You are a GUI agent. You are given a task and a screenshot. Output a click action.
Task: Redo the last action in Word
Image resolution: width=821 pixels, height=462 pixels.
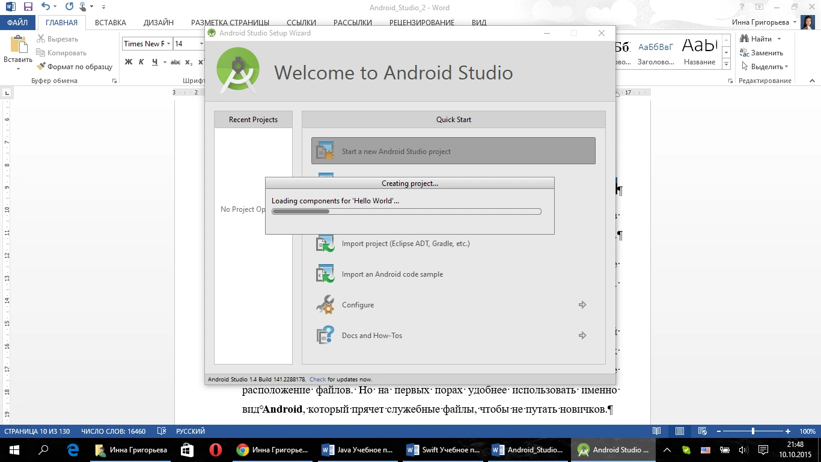click(69, 7)
